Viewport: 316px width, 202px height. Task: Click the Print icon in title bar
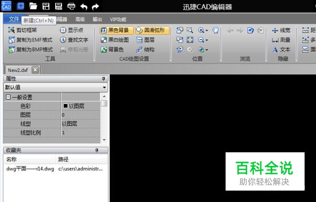(71, 6)
